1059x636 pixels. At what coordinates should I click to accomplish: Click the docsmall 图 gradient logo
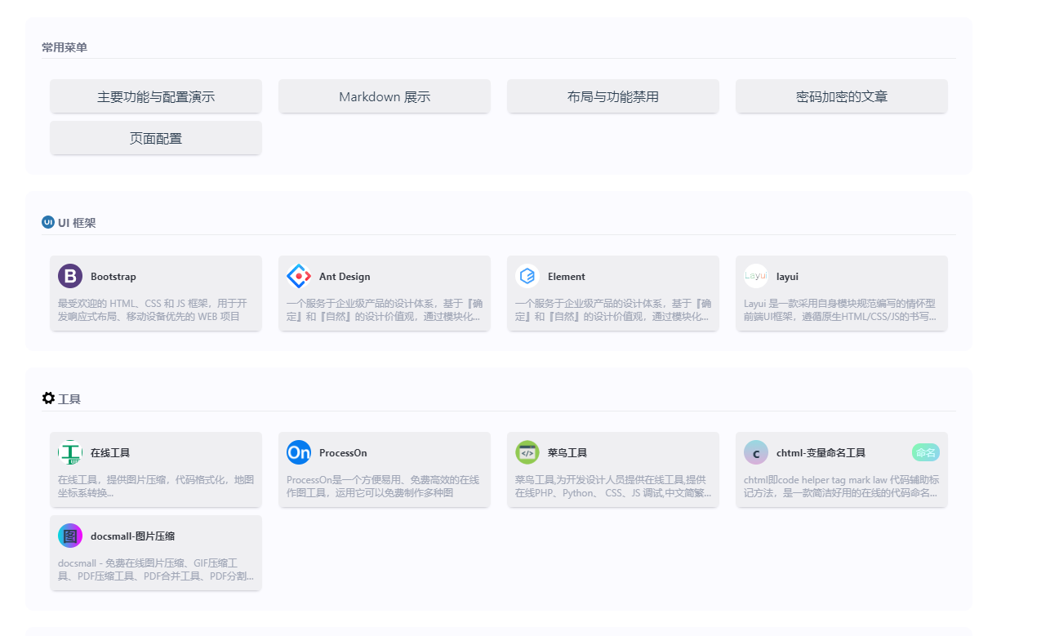70,536
